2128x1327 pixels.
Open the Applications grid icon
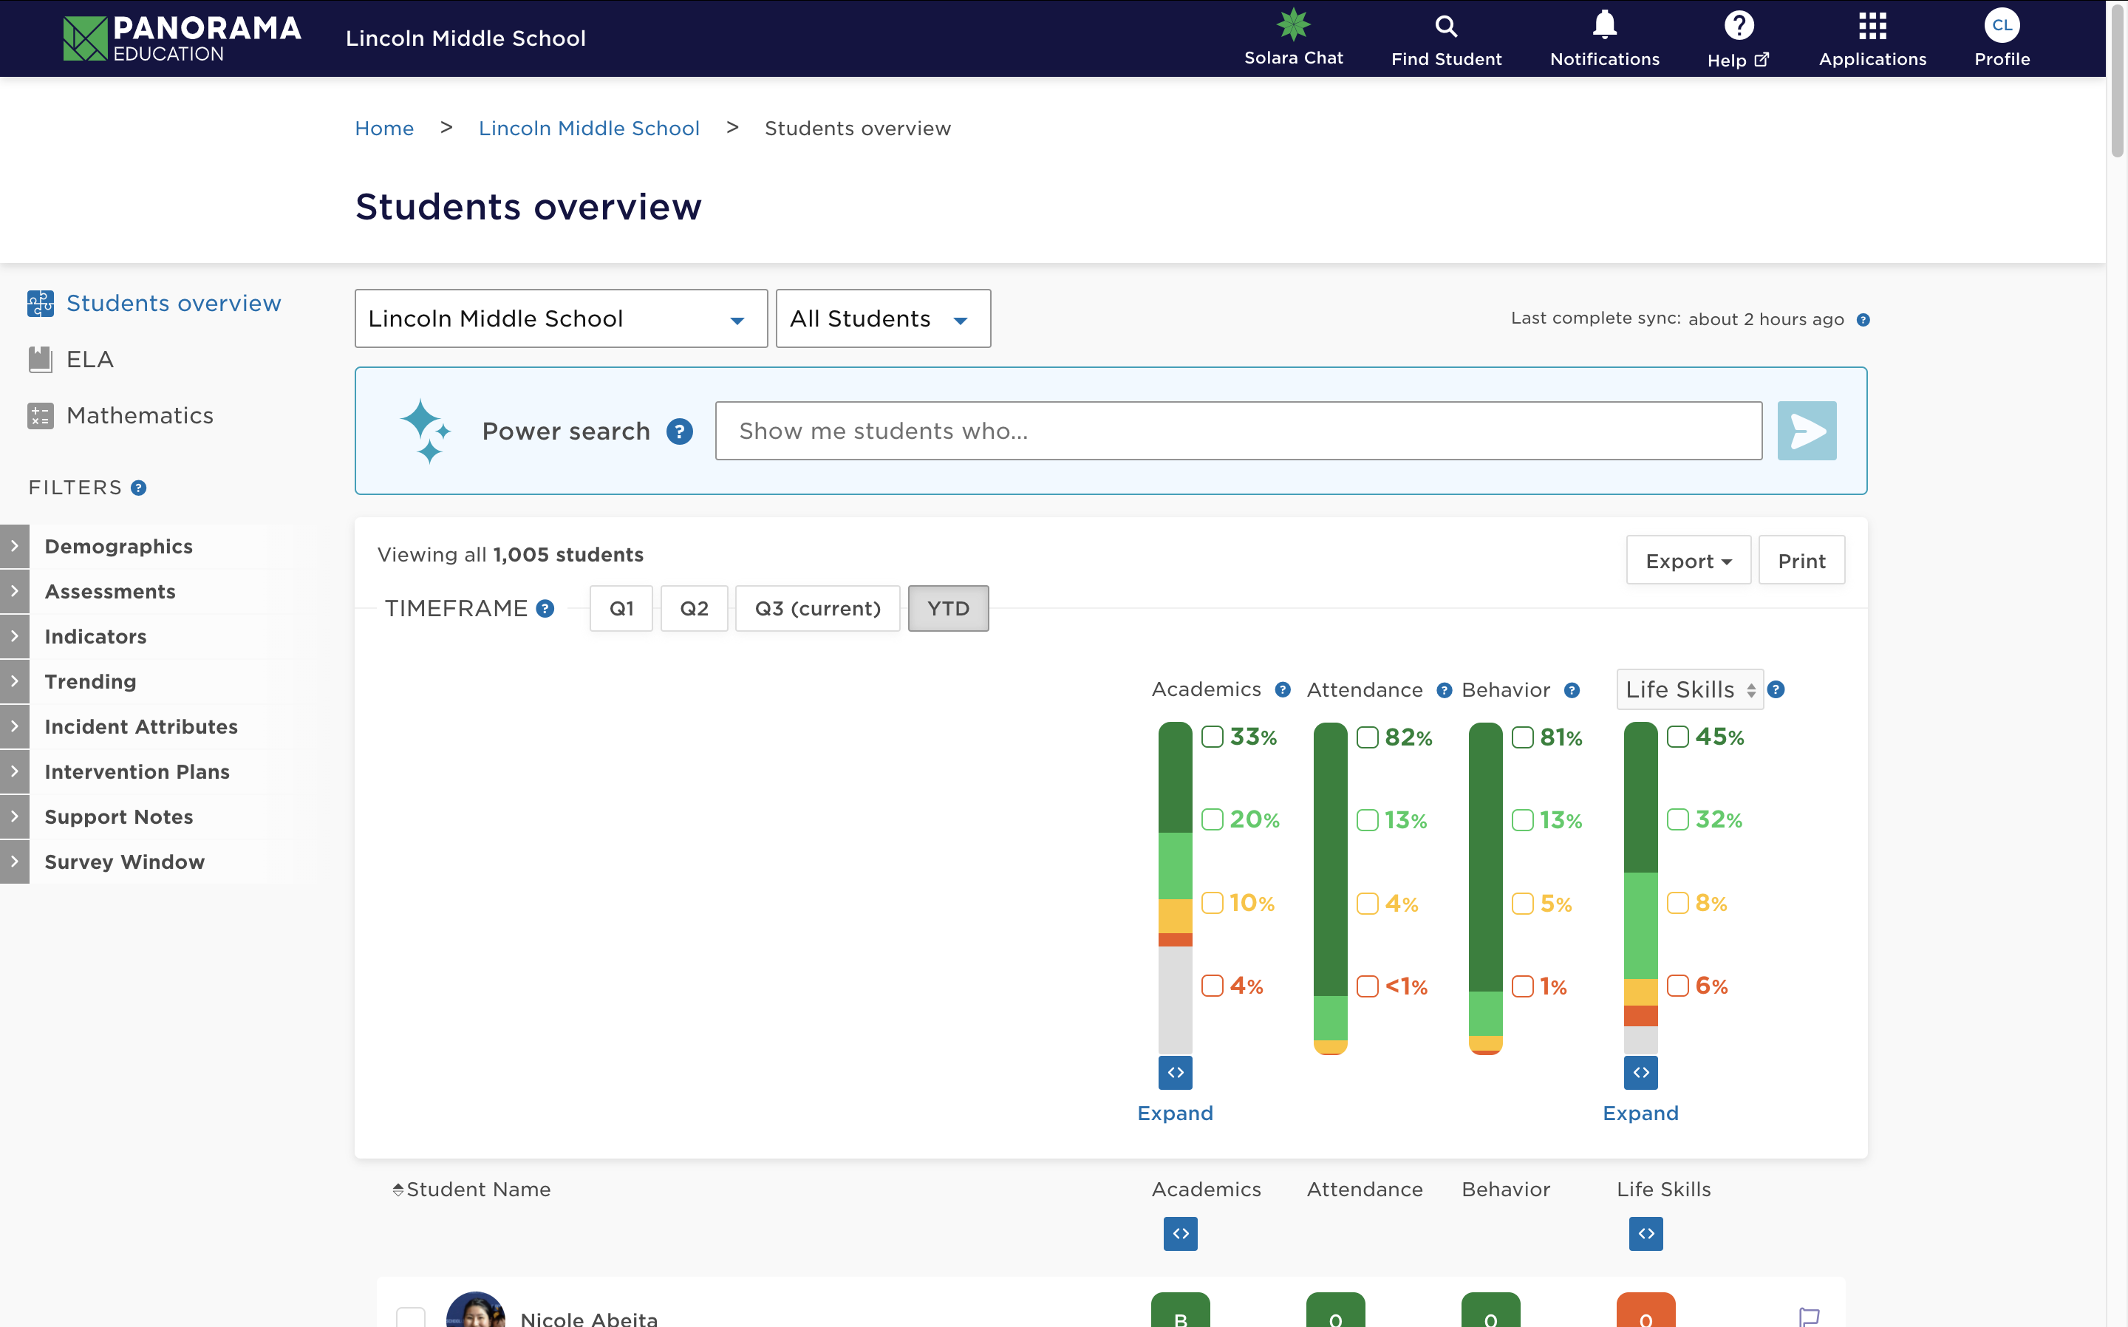pos(1872,27)
